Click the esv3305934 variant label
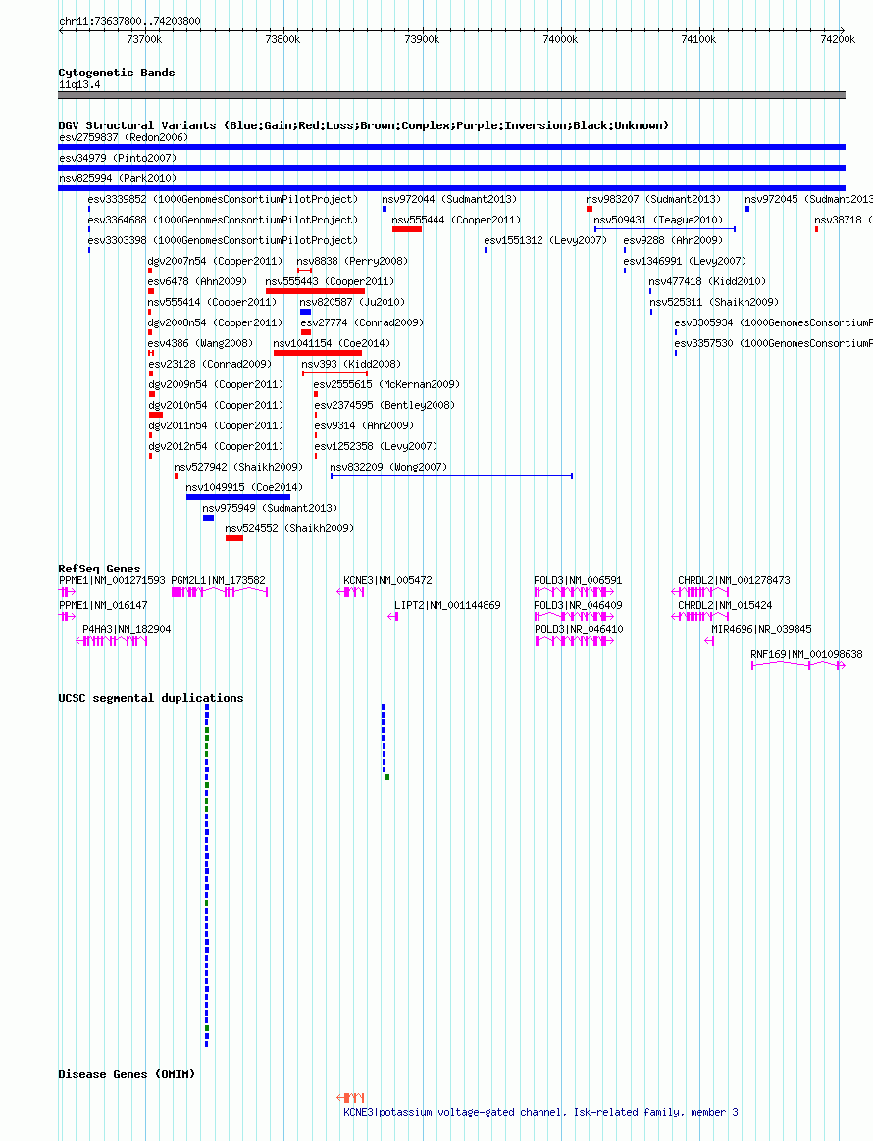 (x=773, y=322)
